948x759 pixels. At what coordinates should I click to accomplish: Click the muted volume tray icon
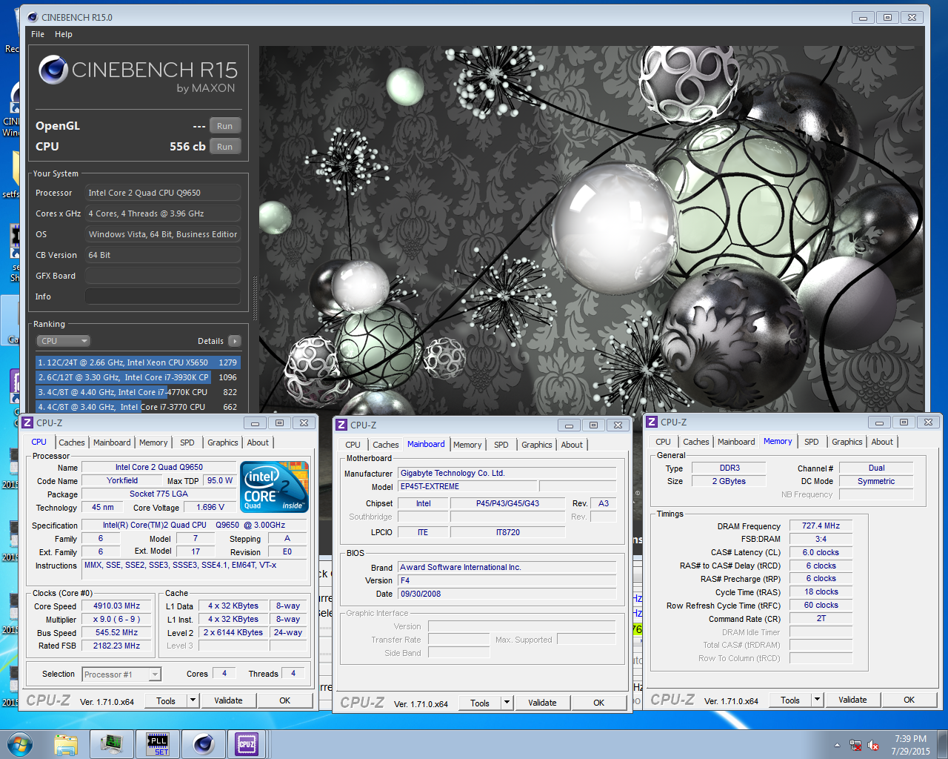point(873,745)
